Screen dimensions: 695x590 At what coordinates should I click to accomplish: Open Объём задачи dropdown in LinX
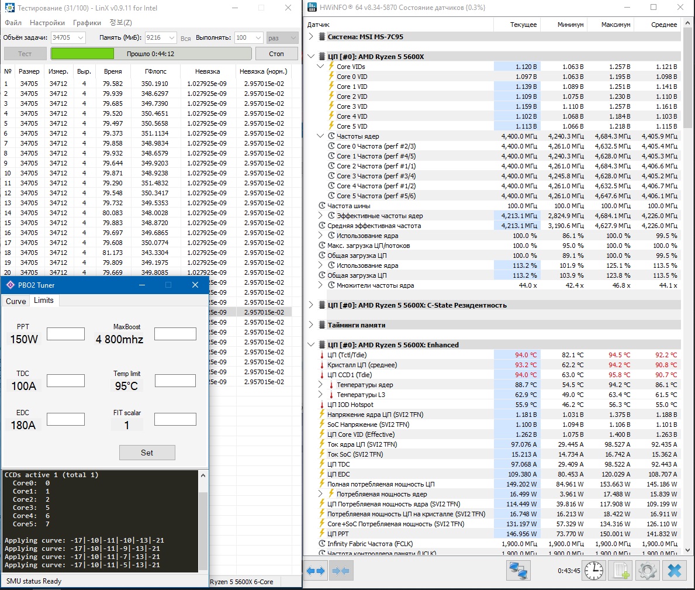(x=80, y=37)
